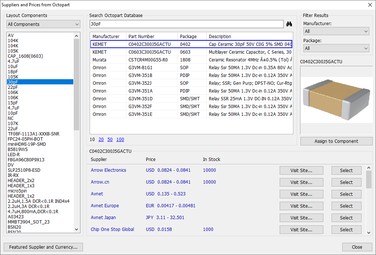Select KEMET C0402C300J5GACTU result row
This screenshot has height=255, width=376.
[192, 44]
